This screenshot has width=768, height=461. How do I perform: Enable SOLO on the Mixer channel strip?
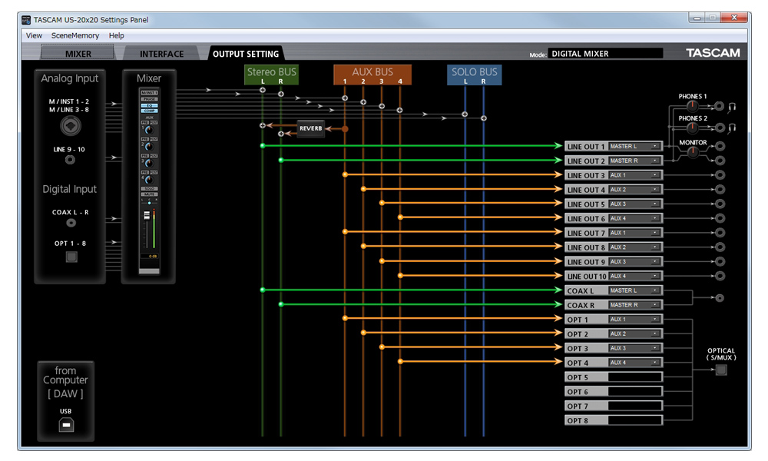coord(150,188)
